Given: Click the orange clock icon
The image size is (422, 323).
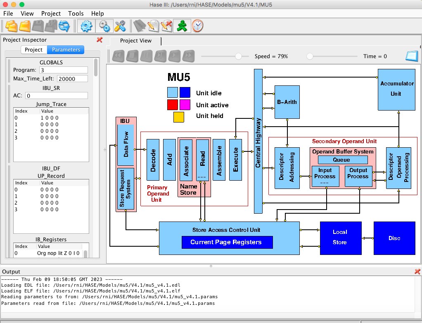Looking at the screenshot, I should pos(197,26).
